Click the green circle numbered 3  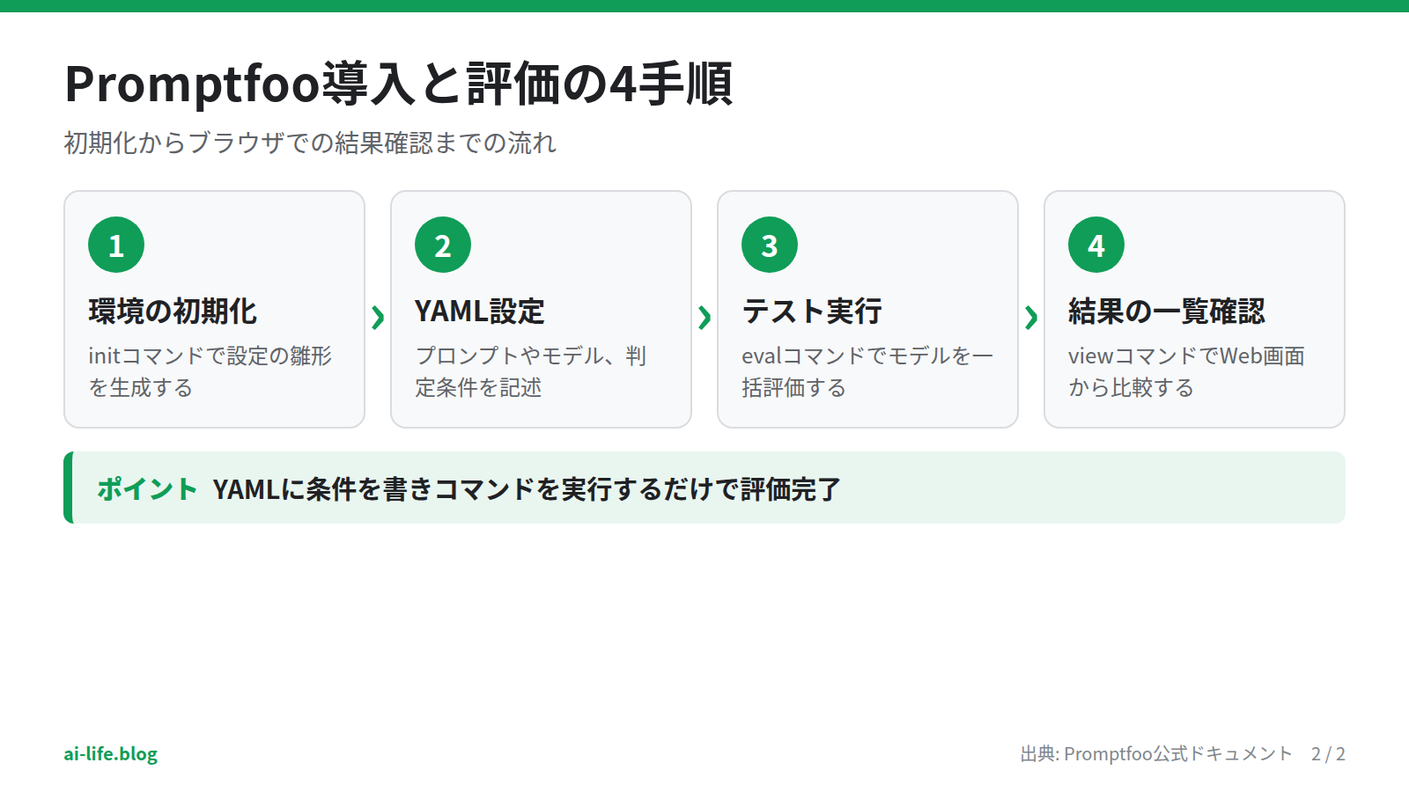point(770,245)
